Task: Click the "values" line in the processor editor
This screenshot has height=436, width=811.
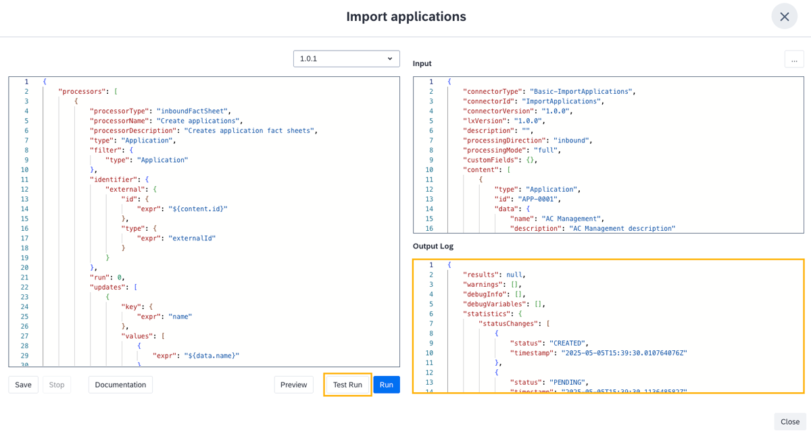Action: coord(143,336)
